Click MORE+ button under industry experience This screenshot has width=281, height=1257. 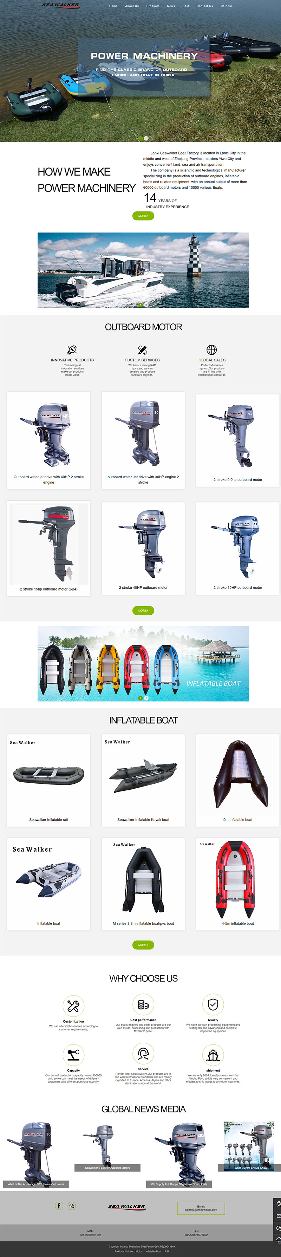click(143, 216)
